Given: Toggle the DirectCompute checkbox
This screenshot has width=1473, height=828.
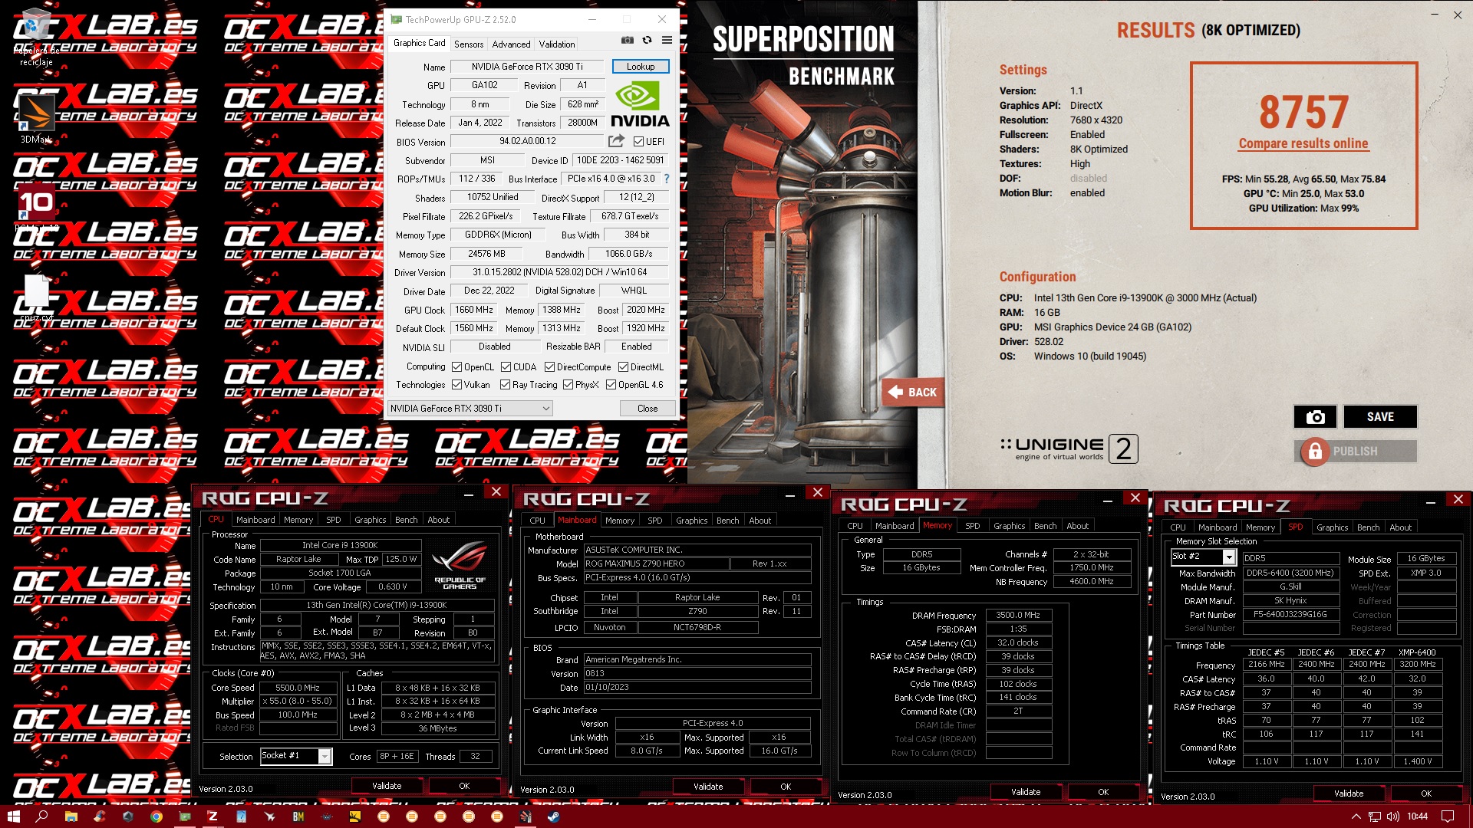Looking at the screenshot, I should (x=549, y=367).
